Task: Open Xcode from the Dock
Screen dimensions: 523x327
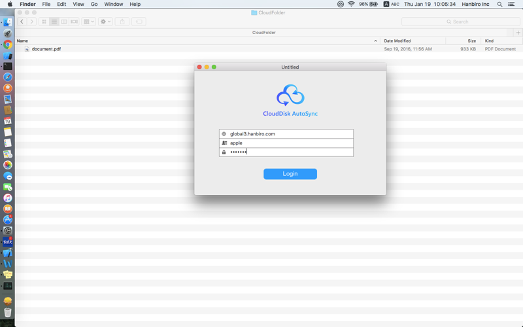Action: coord(8,252)
